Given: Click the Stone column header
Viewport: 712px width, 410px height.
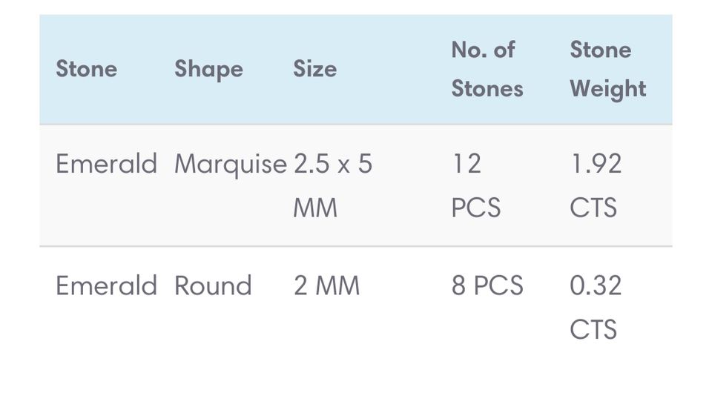Looking at the screenshot, I should coord(86,69).
